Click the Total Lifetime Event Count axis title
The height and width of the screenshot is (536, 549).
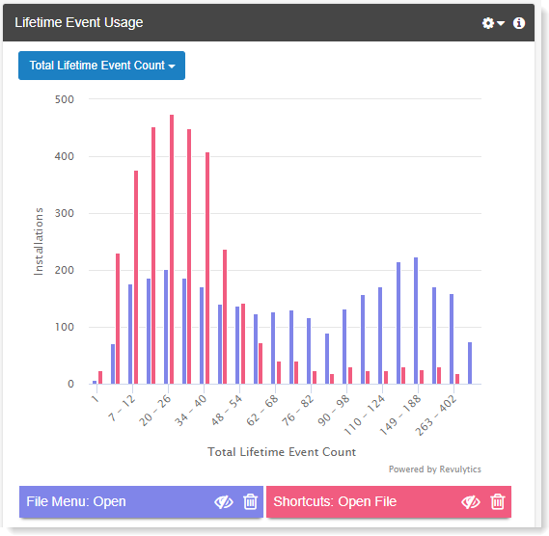point(282,452)
